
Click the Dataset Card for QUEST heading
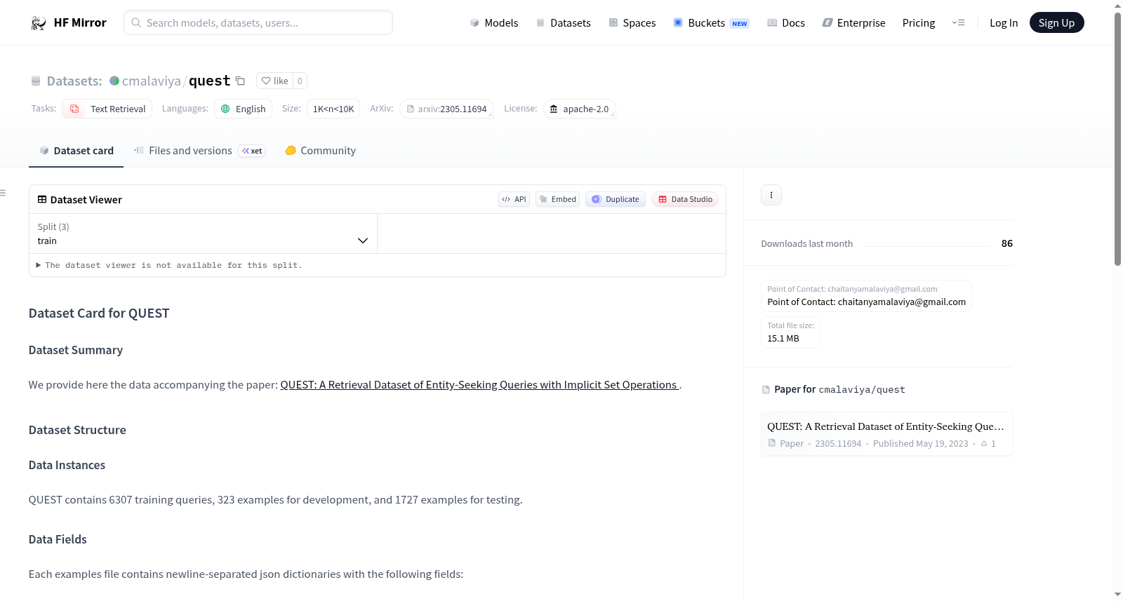click(x=99, y=313)
